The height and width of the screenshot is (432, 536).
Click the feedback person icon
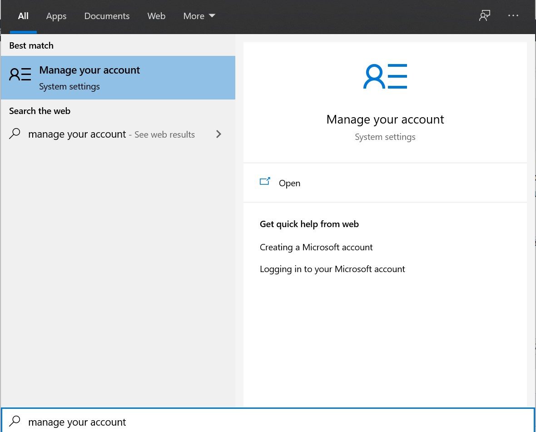pos(485,16)
